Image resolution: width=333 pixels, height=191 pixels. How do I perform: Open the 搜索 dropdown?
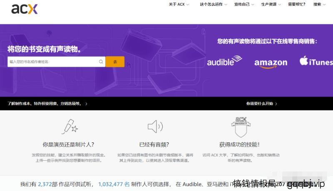click(319, 4)
